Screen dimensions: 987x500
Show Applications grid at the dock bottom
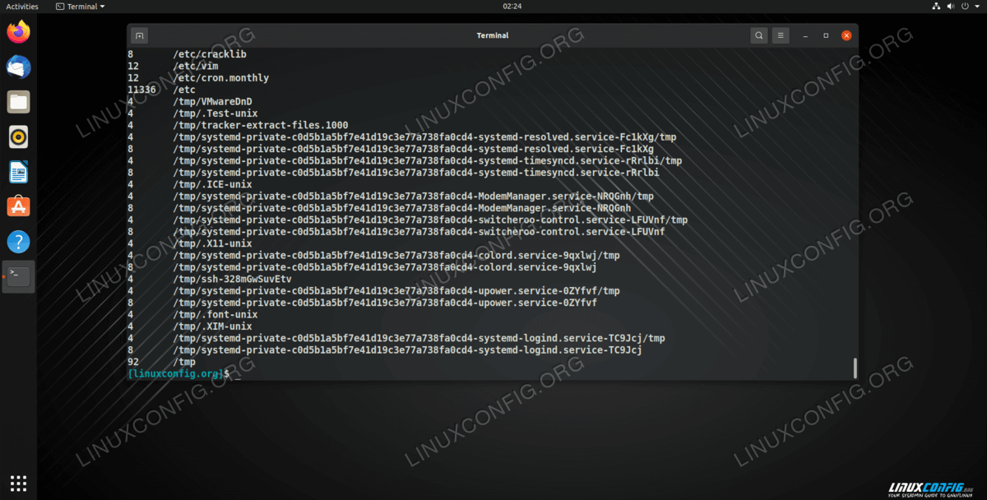point(18,483)
